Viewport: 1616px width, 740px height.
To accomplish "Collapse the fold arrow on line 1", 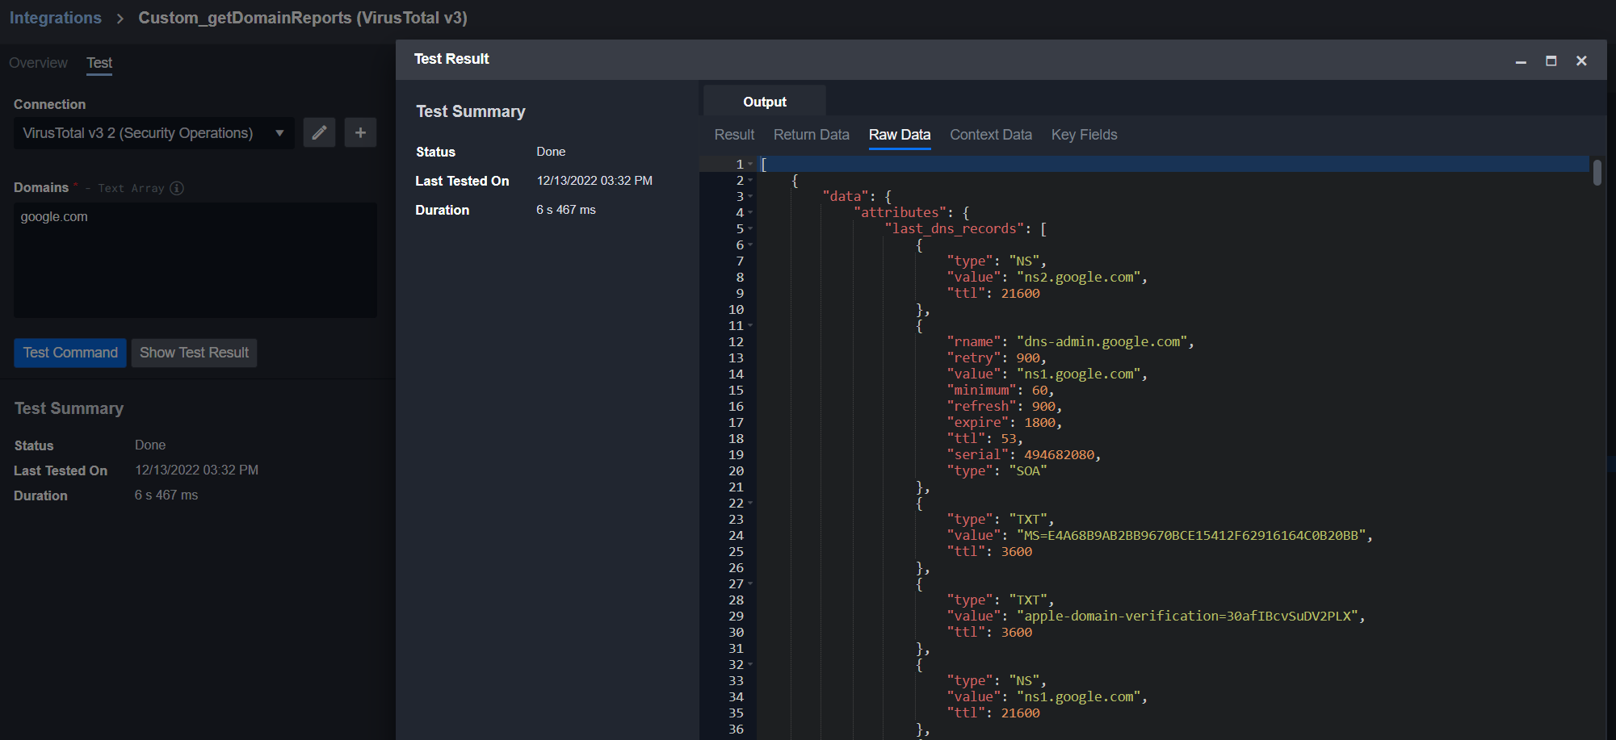I will [750, 164].
